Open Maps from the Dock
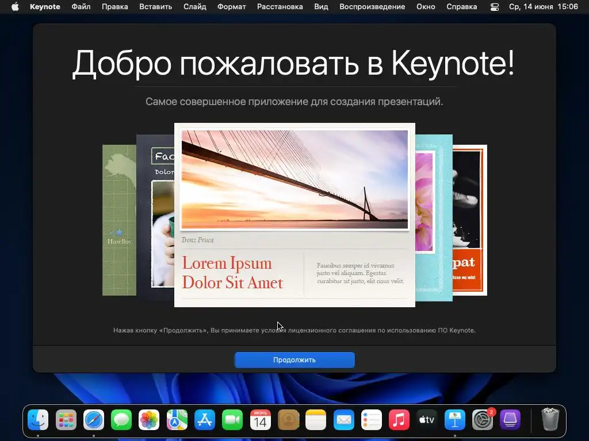 pyautogui.click(x=177, y=420)
